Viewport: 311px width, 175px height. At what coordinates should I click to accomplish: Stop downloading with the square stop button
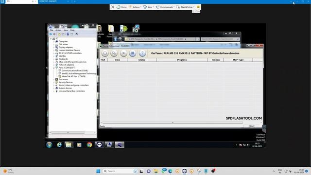pos(133,53)
